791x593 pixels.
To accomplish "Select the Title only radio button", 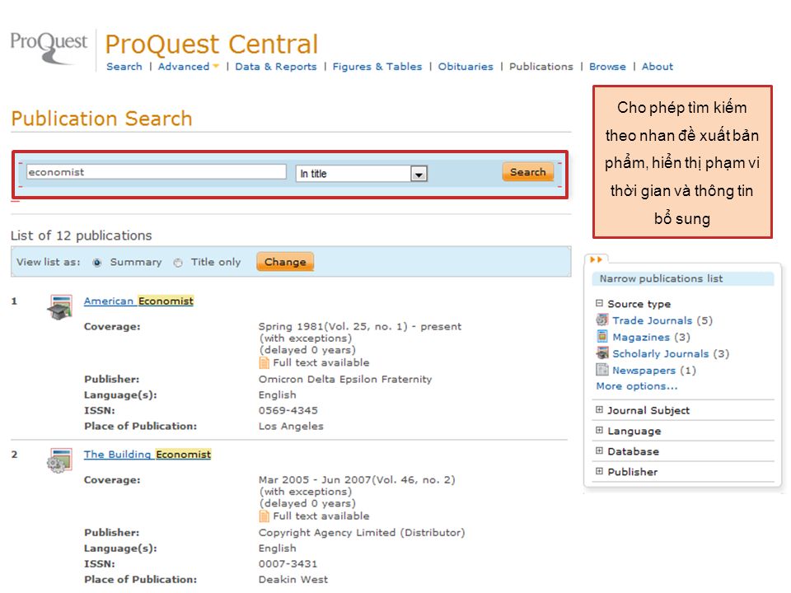I will [178, 262].
